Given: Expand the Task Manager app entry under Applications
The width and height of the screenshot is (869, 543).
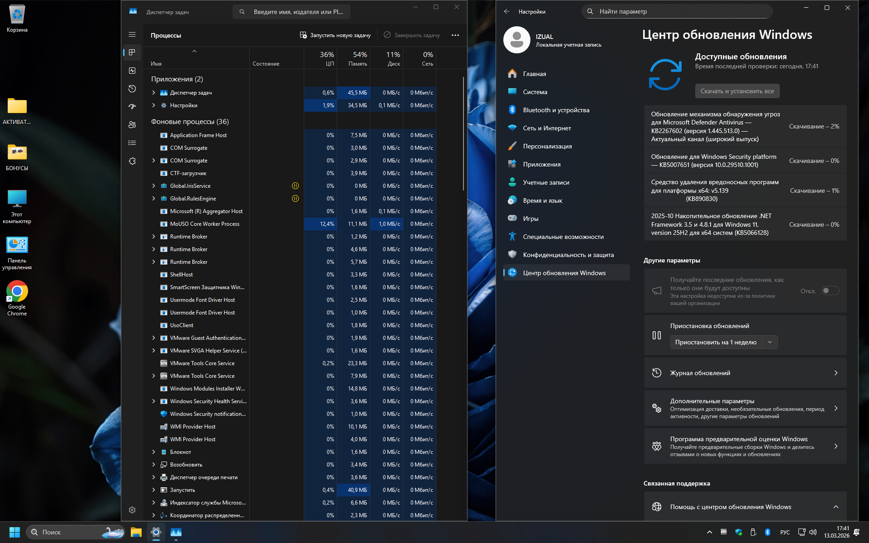Looking at the screenshot, I should pos(153,93).
